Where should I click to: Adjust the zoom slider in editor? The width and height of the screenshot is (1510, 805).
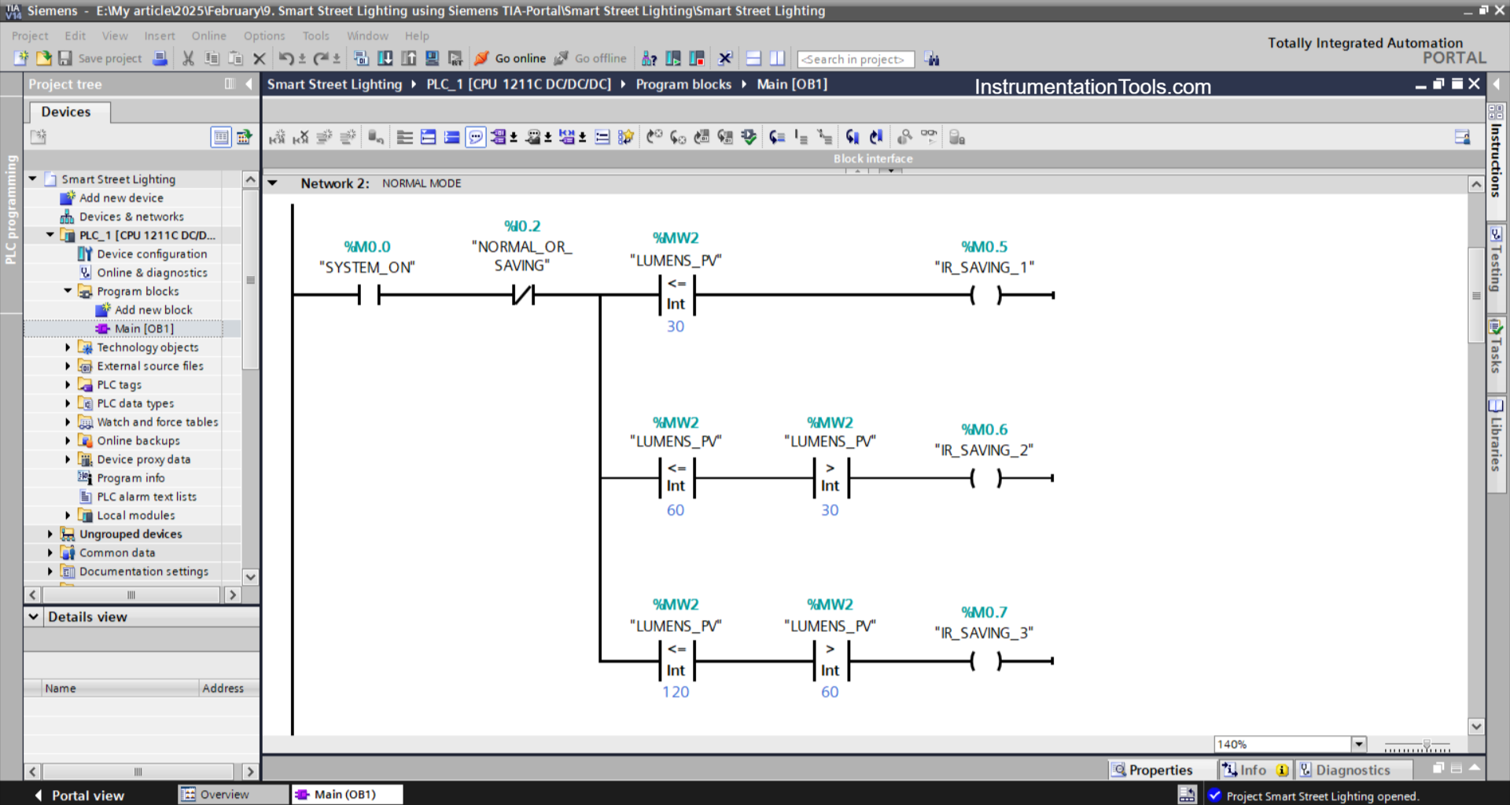pos(1426,744)
